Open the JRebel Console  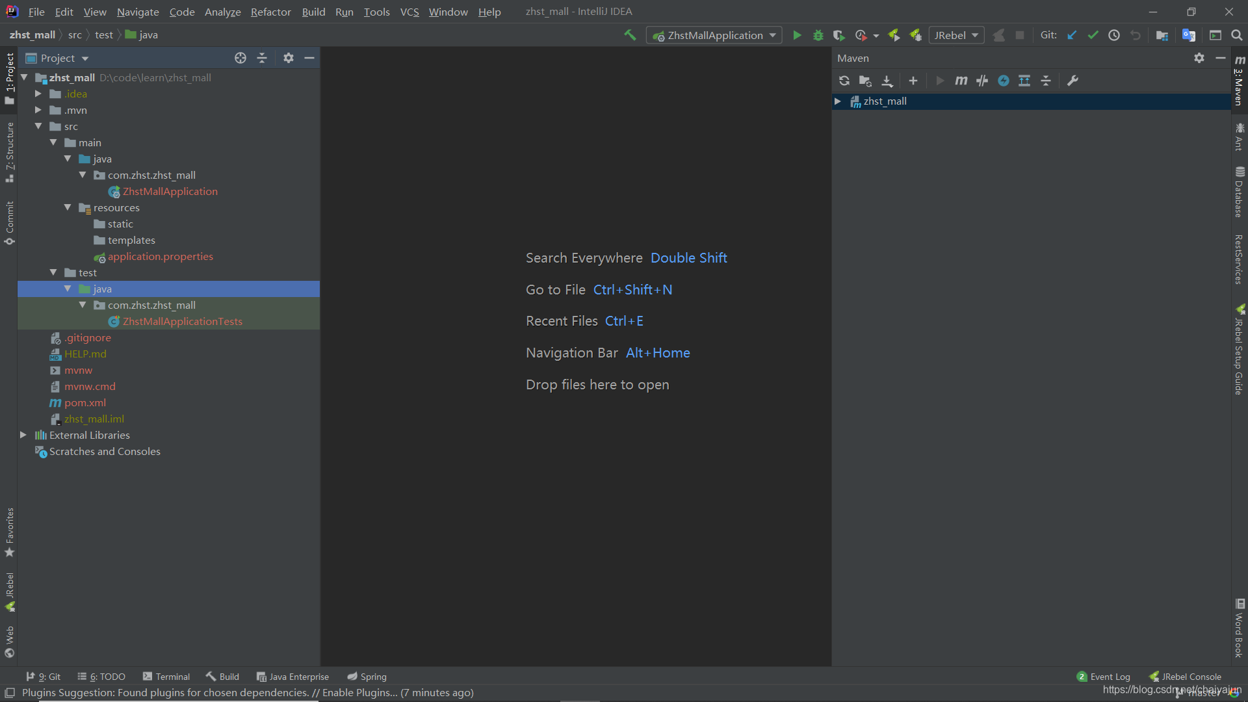[x=1185, y=677]
